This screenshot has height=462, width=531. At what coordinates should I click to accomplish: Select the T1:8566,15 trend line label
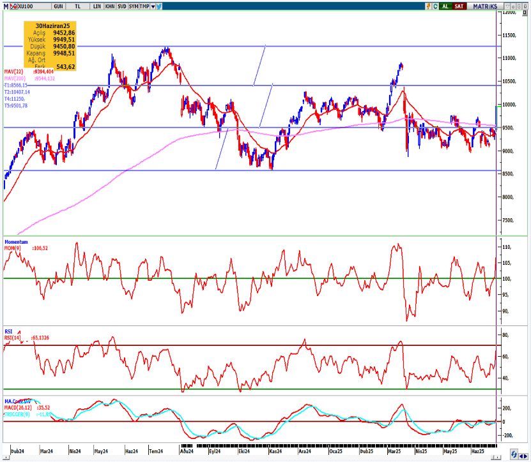tap(15, 86)
